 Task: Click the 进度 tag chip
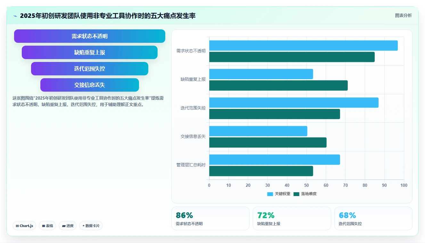[x=68, y=226]
